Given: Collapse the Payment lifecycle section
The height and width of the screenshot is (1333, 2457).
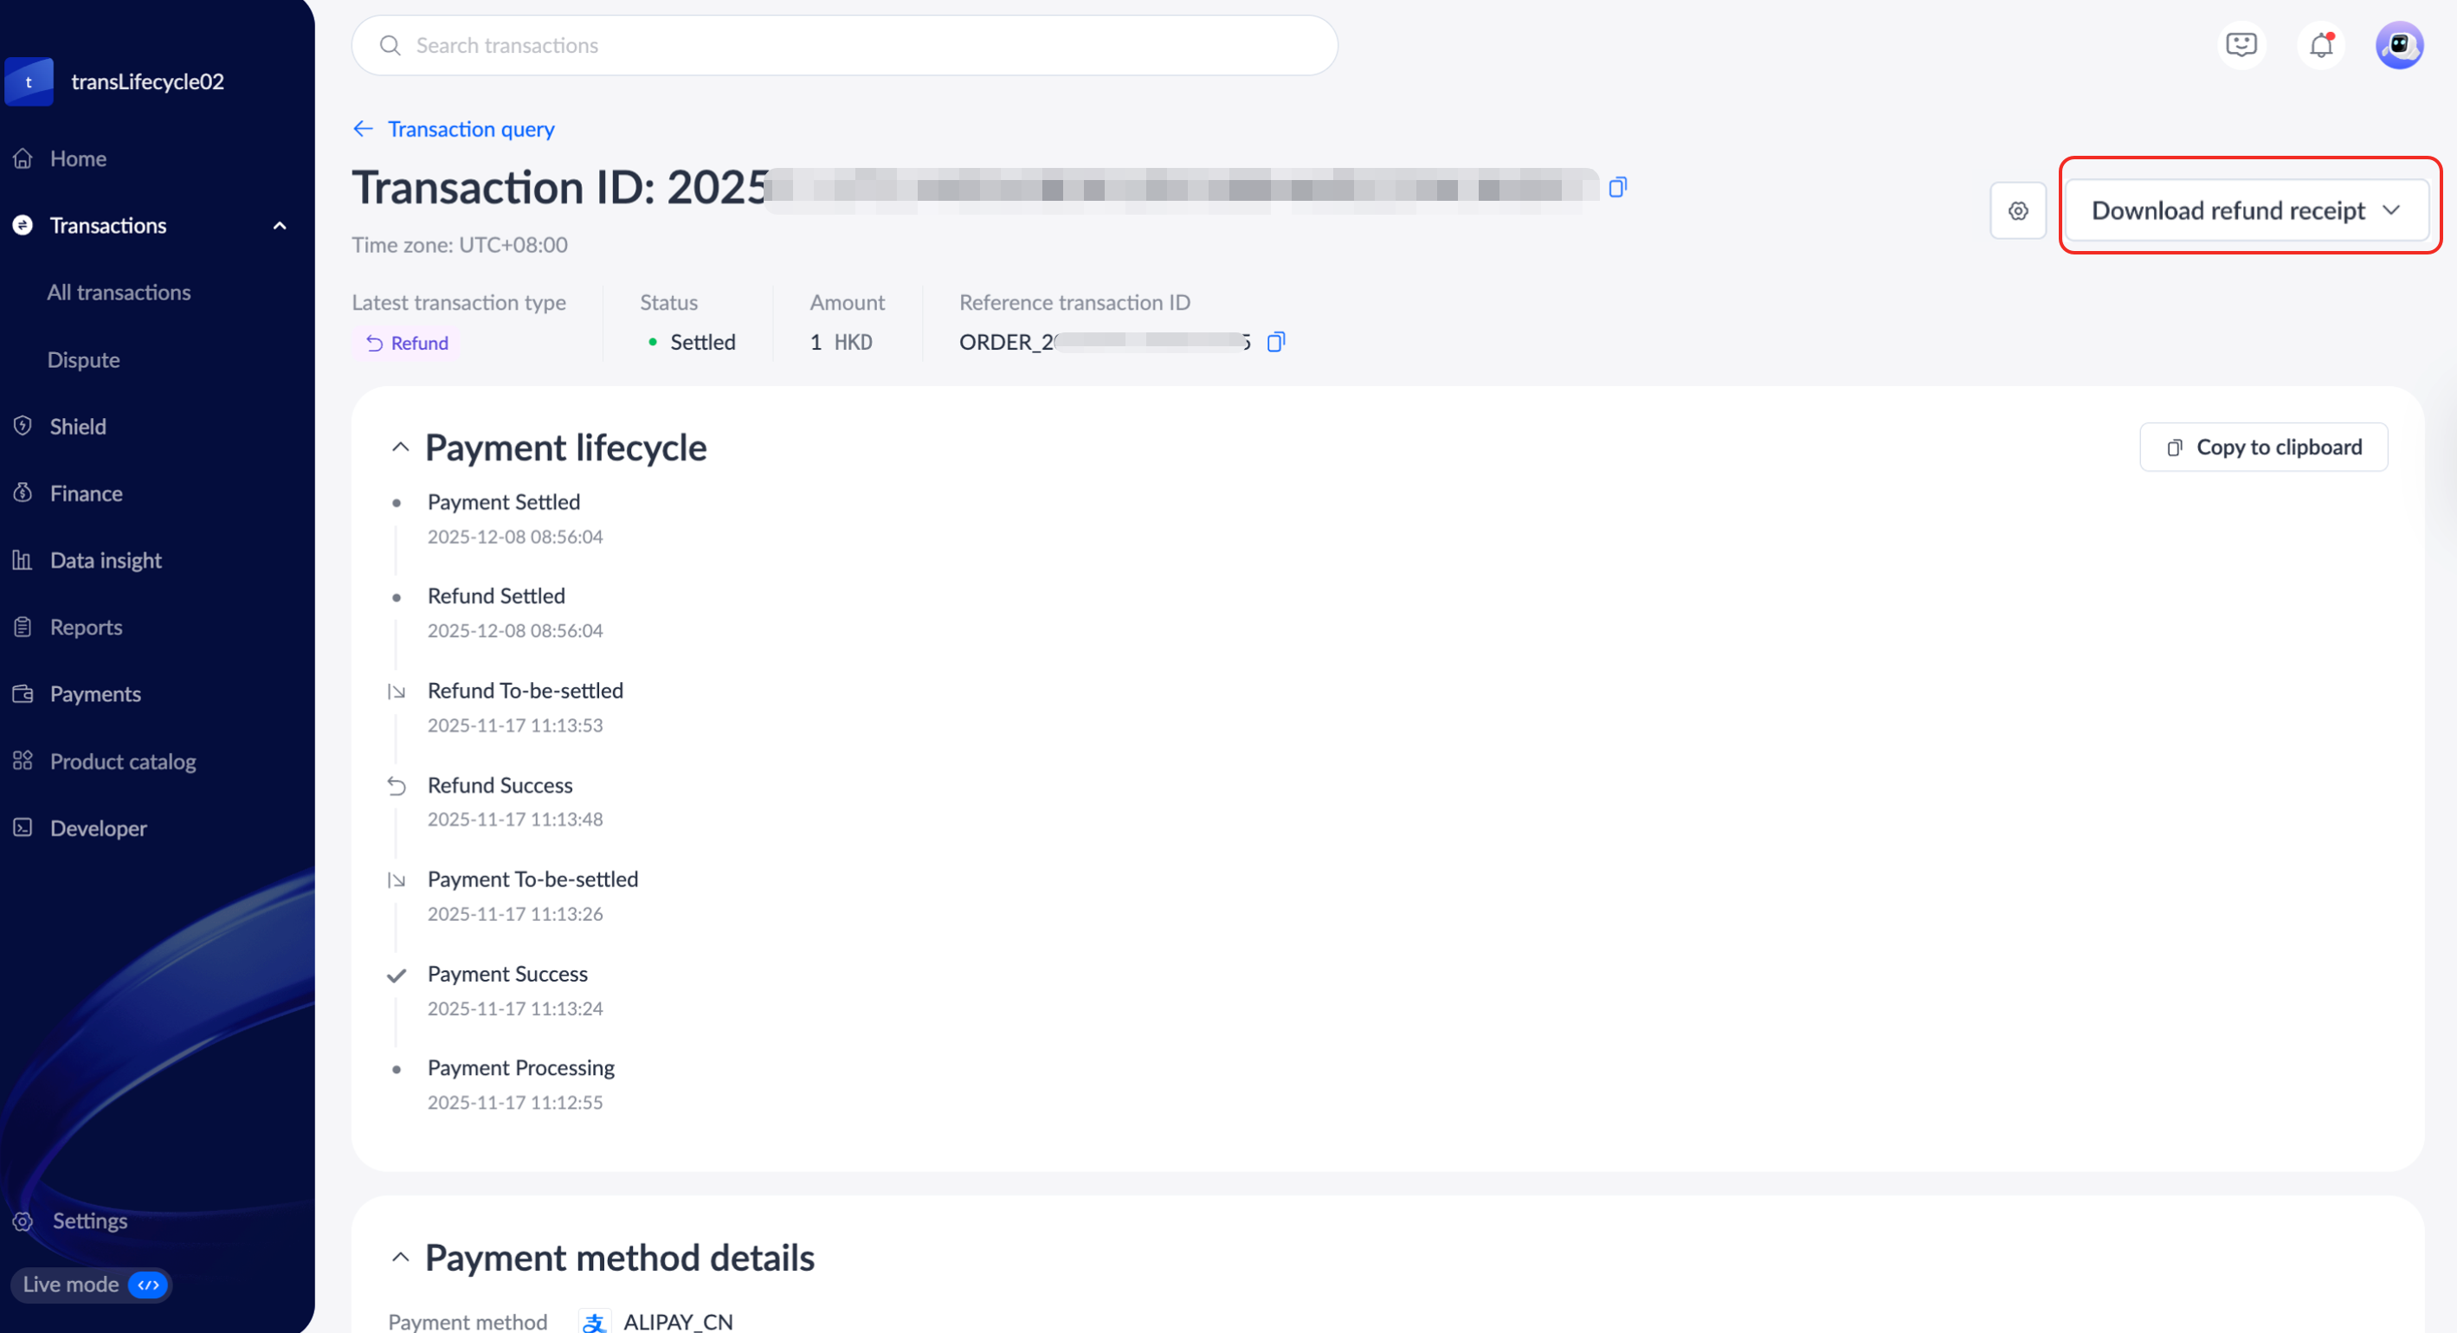Looking at the screenshot, I should (401, 448).
